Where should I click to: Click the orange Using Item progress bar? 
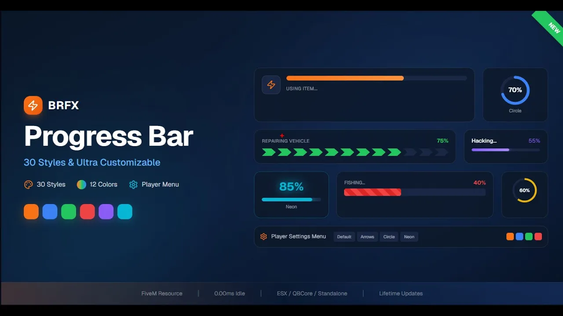coord(377,78)
